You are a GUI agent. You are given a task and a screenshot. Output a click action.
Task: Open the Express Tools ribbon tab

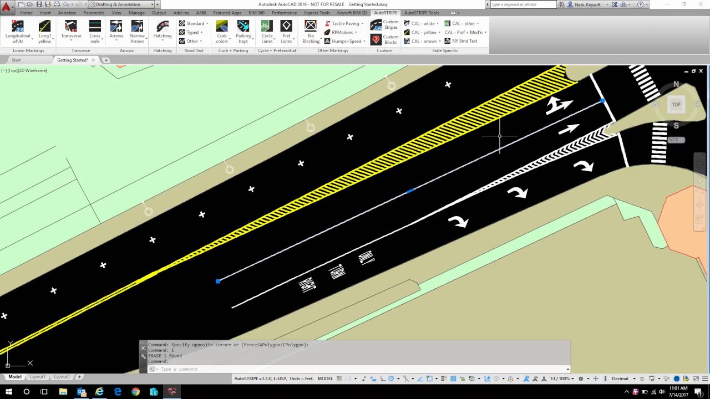[317, 13]
